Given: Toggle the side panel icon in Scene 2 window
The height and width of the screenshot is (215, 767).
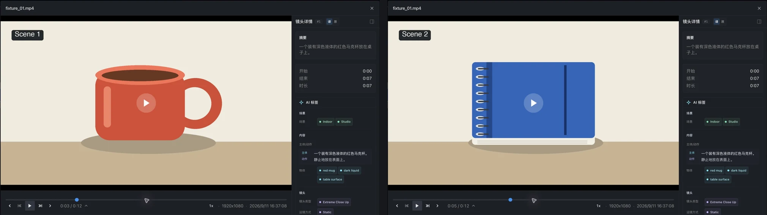Looking at the screenshot, I should click(x=759, y=22).
